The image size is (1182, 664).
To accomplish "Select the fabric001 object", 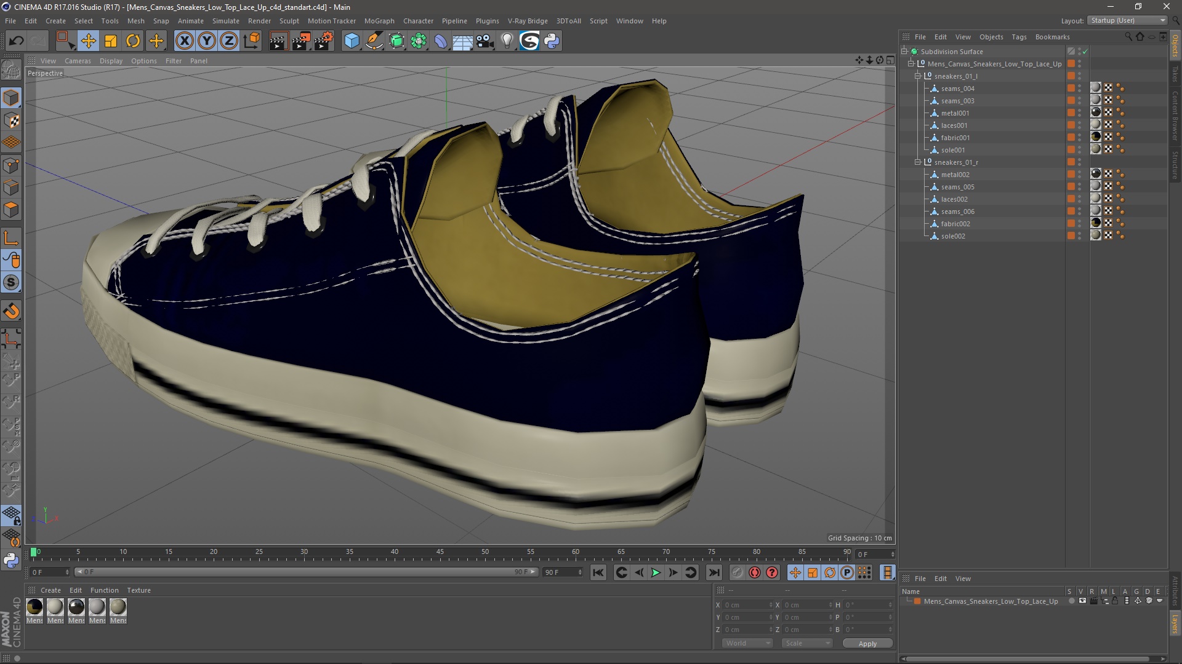I will point(955,138).
